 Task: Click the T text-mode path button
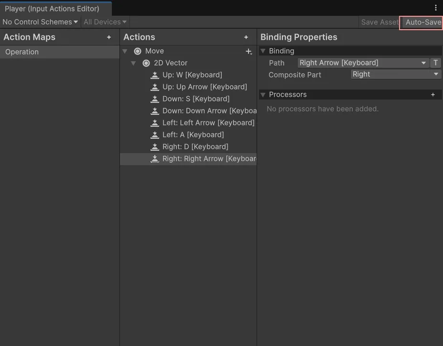[x=435, y=63]
